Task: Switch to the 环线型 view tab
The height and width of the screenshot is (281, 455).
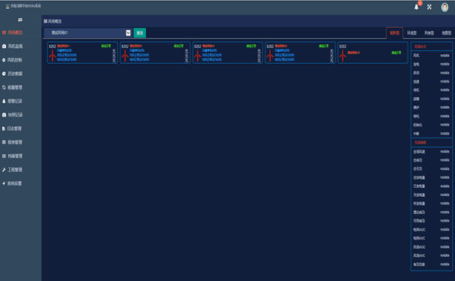Action: click(x=411, y=33)
